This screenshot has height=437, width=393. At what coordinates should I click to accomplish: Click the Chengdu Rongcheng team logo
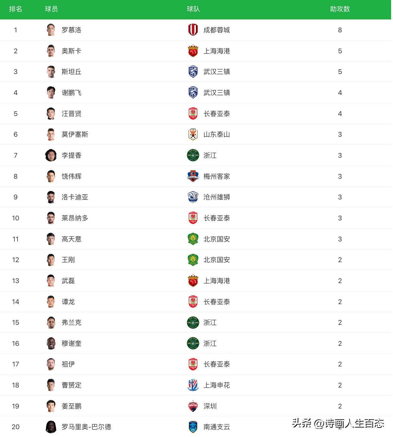click(x=193, y=30)
